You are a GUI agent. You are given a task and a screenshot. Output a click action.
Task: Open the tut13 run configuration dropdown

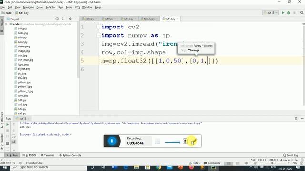271,13
